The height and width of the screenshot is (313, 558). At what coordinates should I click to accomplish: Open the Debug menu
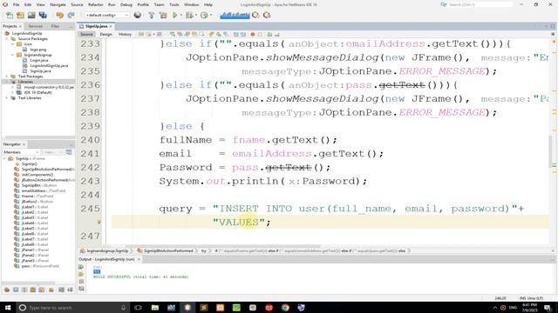click(x=126, y=4)
